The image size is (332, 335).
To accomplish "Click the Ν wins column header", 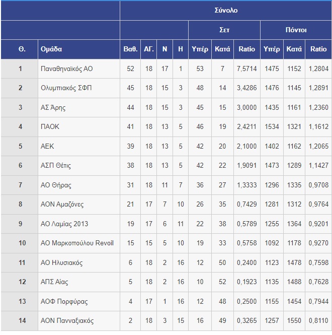I will coord(164,49).
